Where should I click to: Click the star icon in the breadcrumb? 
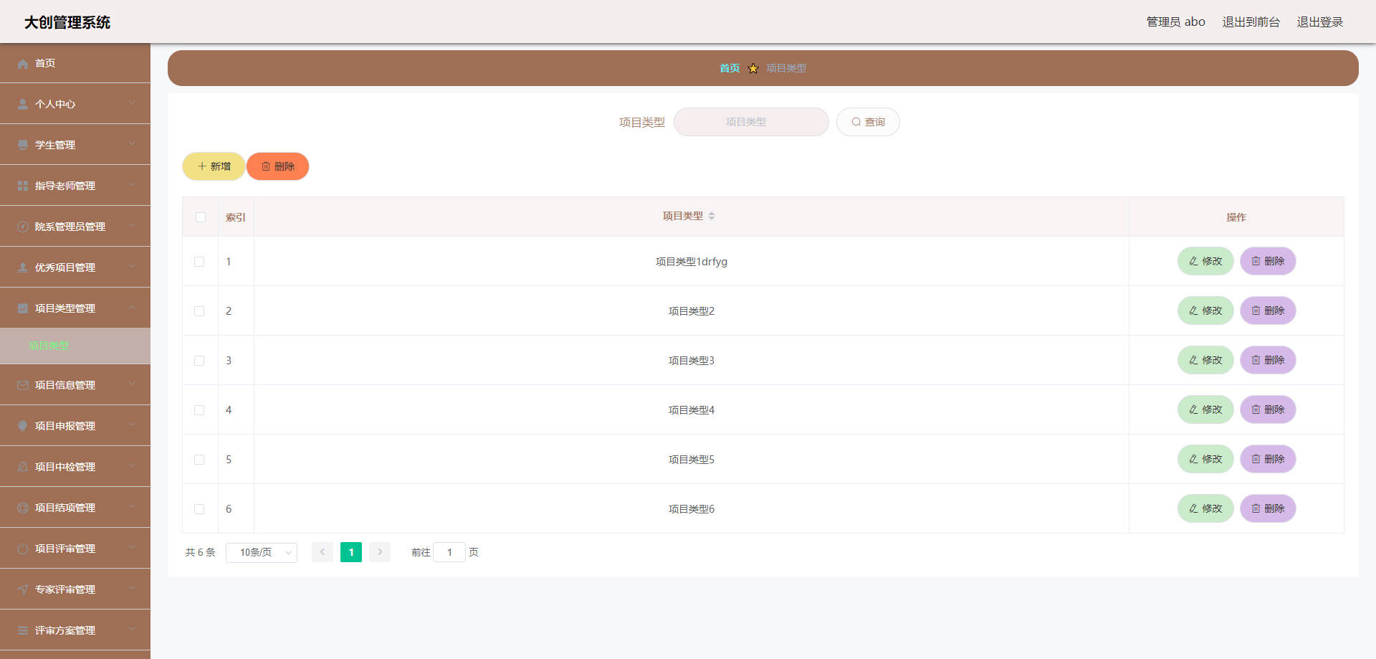click(753, 68)
